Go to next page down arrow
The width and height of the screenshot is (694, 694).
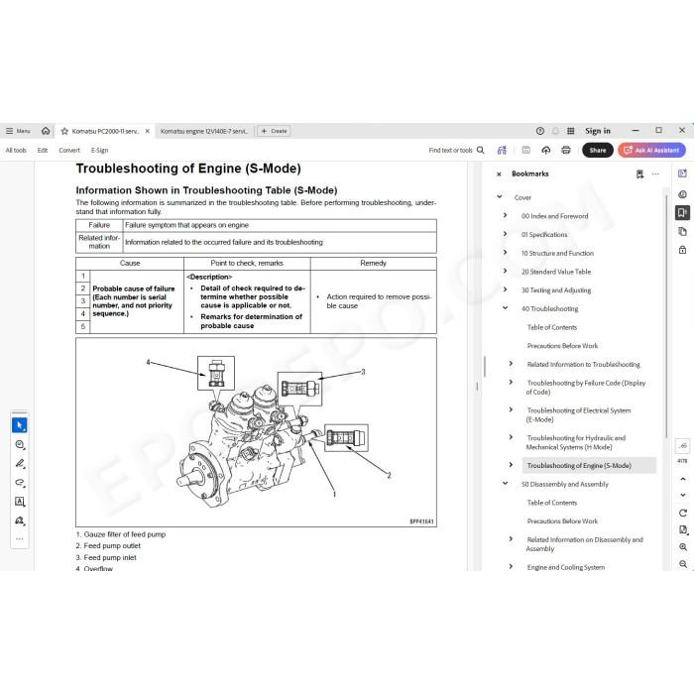click(682, 495)
